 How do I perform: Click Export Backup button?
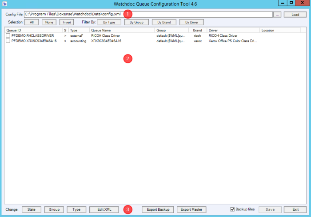[x=158, y=209]
